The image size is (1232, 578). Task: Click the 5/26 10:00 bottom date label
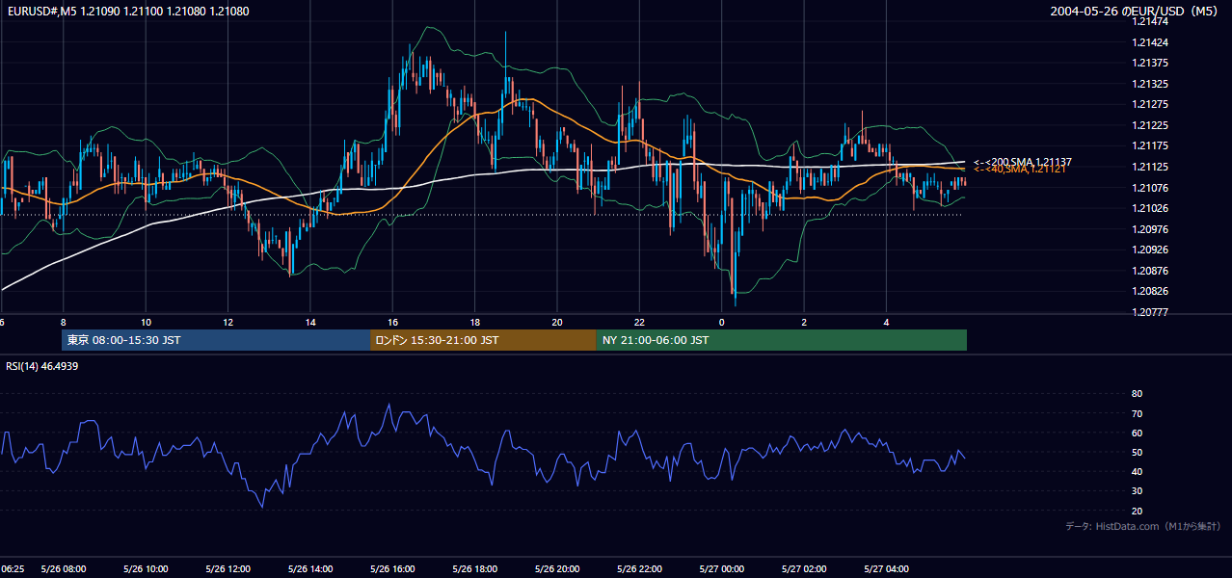(146, 568)
